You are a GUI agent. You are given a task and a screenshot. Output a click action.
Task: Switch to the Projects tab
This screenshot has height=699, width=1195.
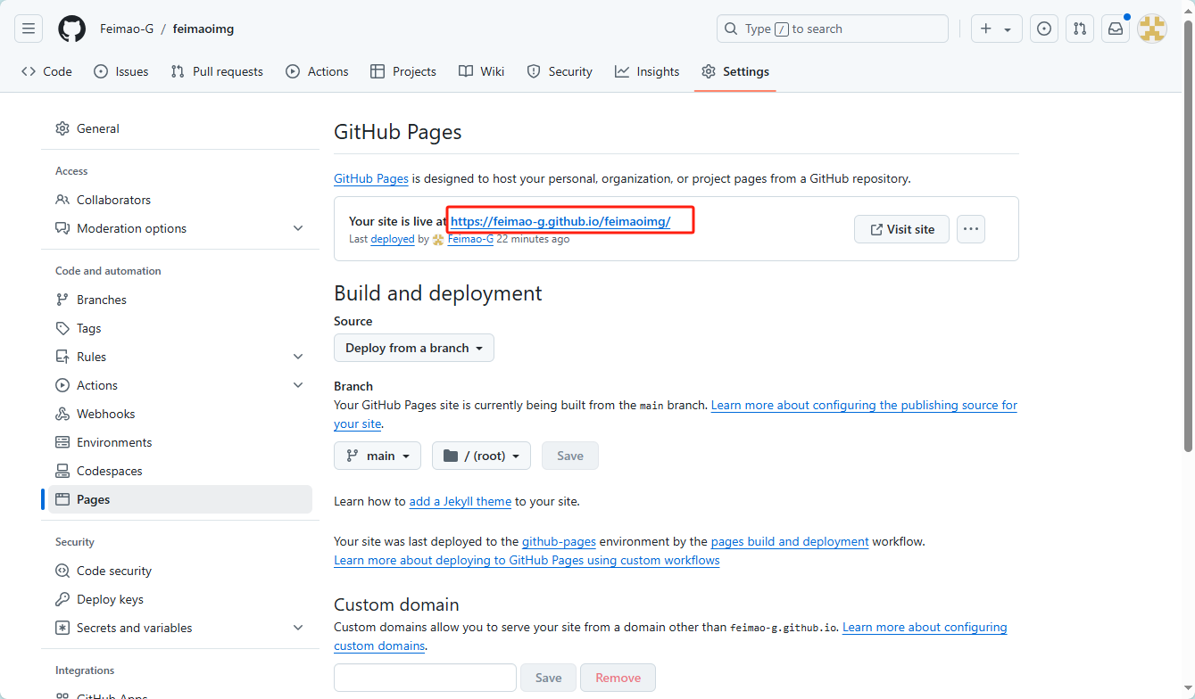pyautogui.click(x=403, y=71)
